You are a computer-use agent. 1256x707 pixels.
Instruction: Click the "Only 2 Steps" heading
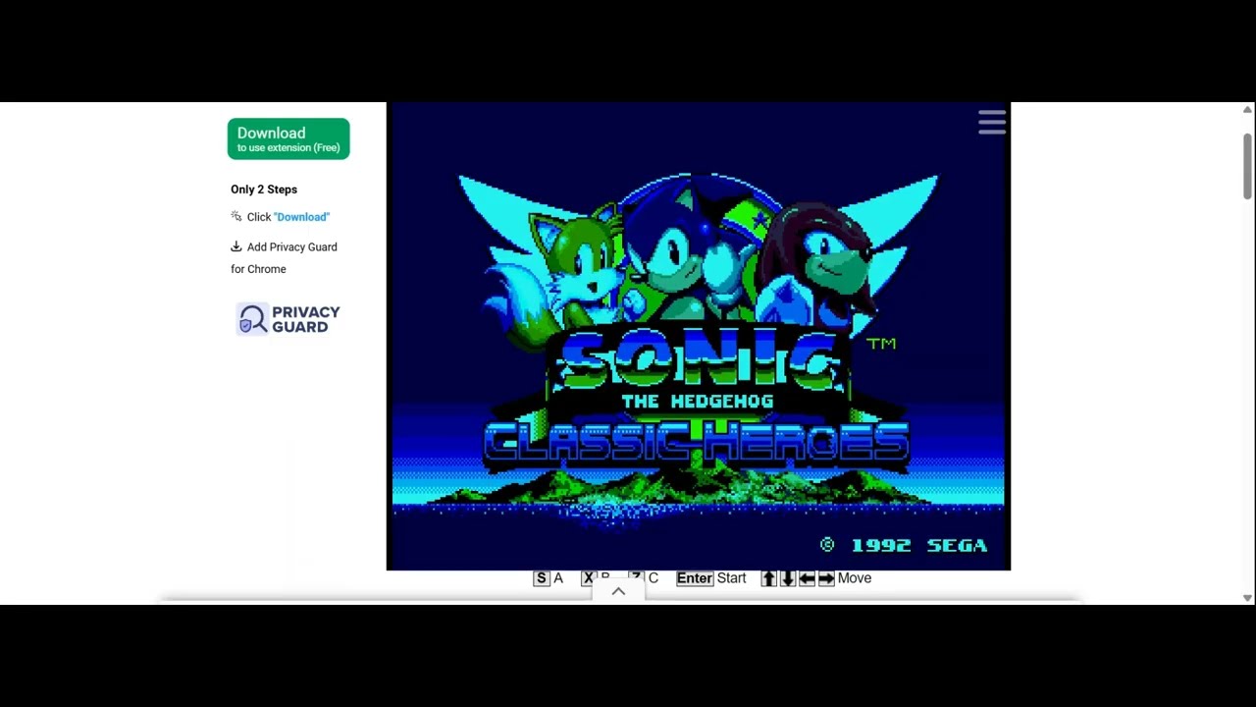click(264, 190)
